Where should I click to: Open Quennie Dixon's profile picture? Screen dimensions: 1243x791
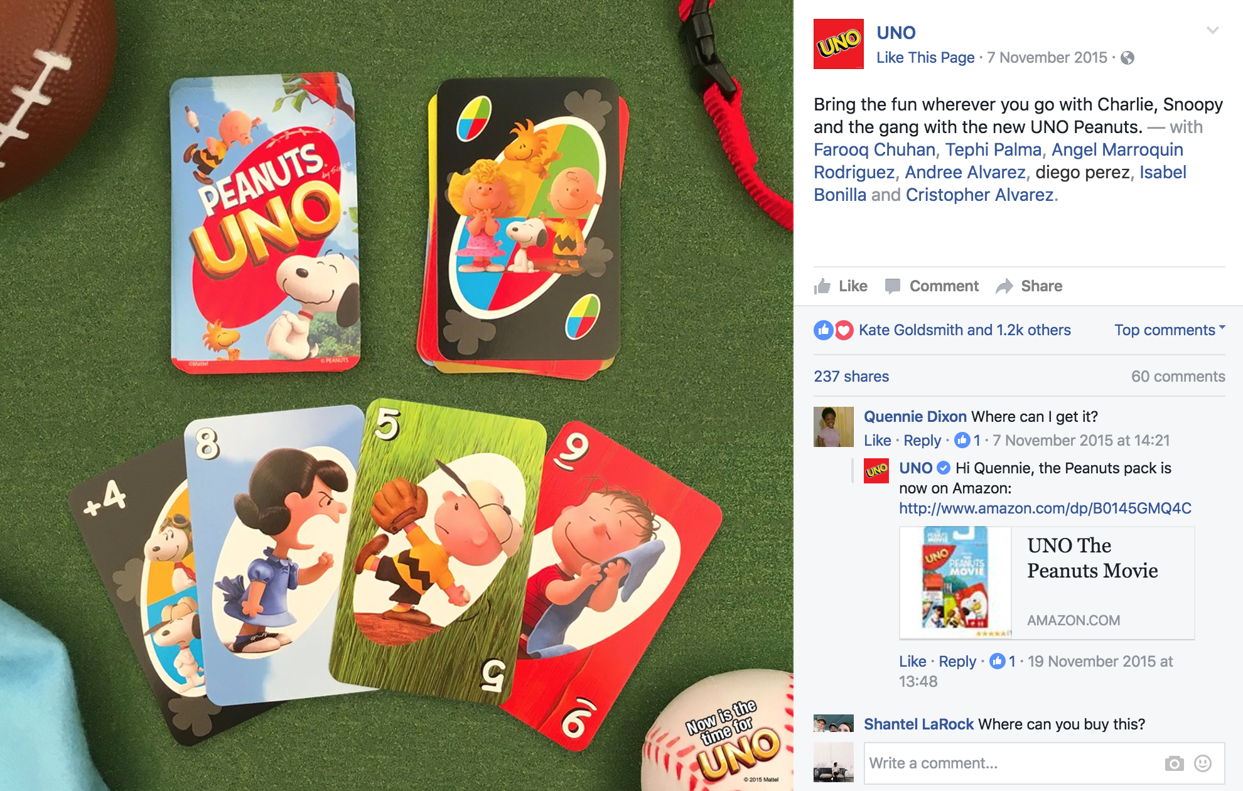pyautogui.click(x=834, y=427)
